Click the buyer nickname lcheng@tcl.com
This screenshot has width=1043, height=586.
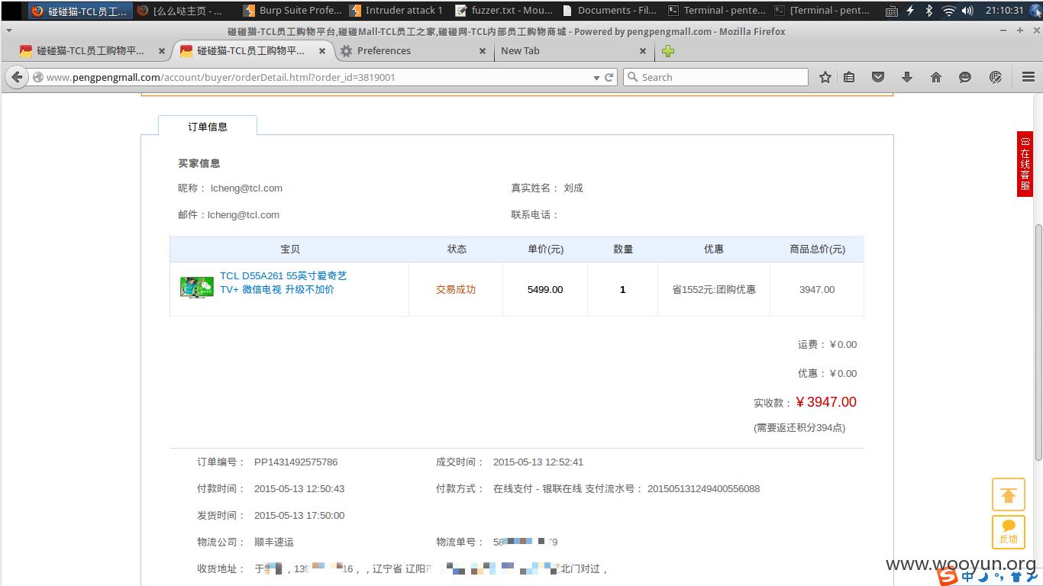tap(246, 188)
